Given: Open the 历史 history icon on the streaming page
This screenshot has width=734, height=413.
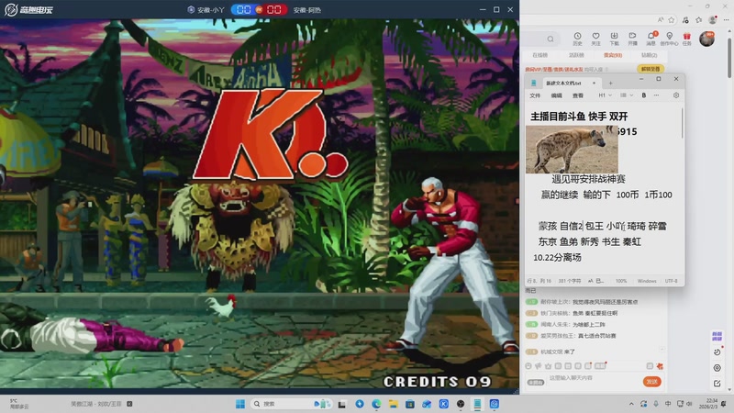Looking at the screenshot, I should (577, 39).
